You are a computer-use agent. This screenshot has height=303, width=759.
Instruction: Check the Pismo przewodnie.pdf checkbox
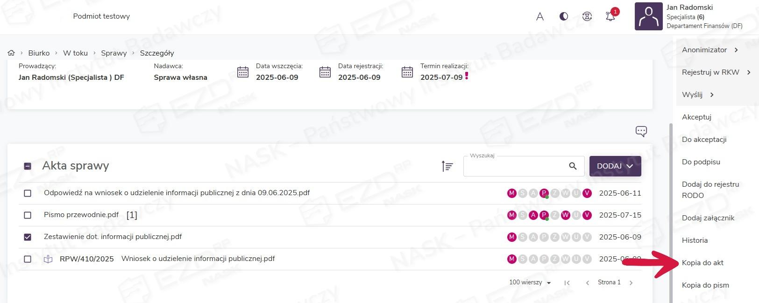pos(28,215)
